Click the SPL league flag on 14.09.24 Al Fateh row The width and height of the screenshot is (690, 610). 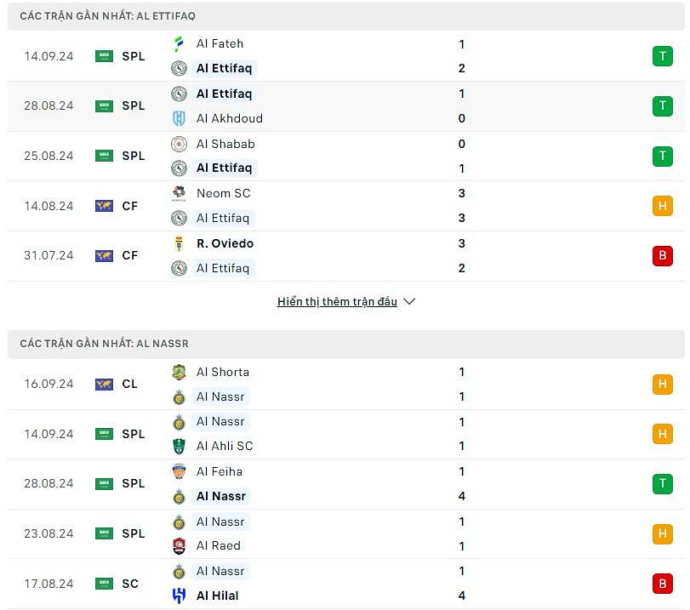pyautogui.click(x=104, y=56)
